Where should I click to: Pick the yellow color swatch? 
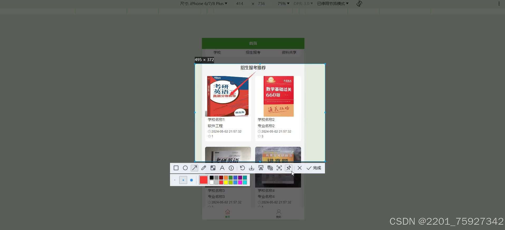226,182
